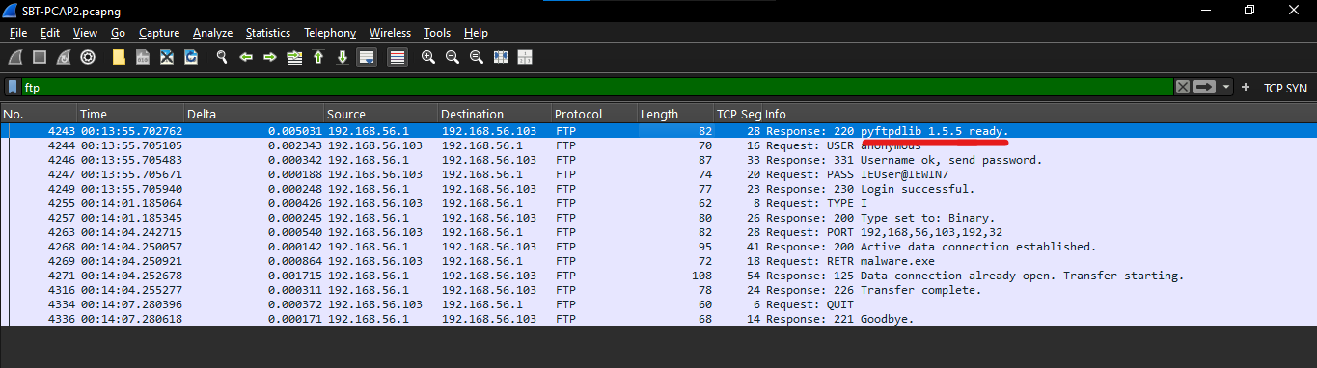Open the Statistics menu
Viewport: 1317px width, 368px height.
[268, 33]
